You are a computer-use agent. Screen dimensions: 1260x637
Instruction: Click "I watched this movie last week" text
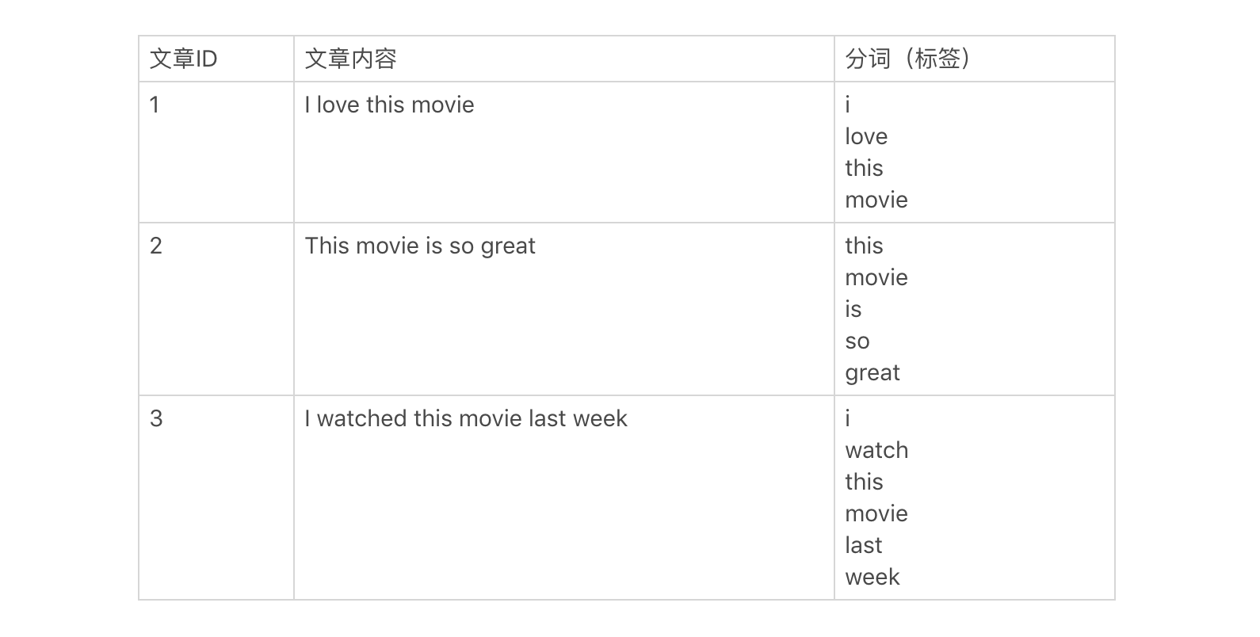(x=466, y=418)
